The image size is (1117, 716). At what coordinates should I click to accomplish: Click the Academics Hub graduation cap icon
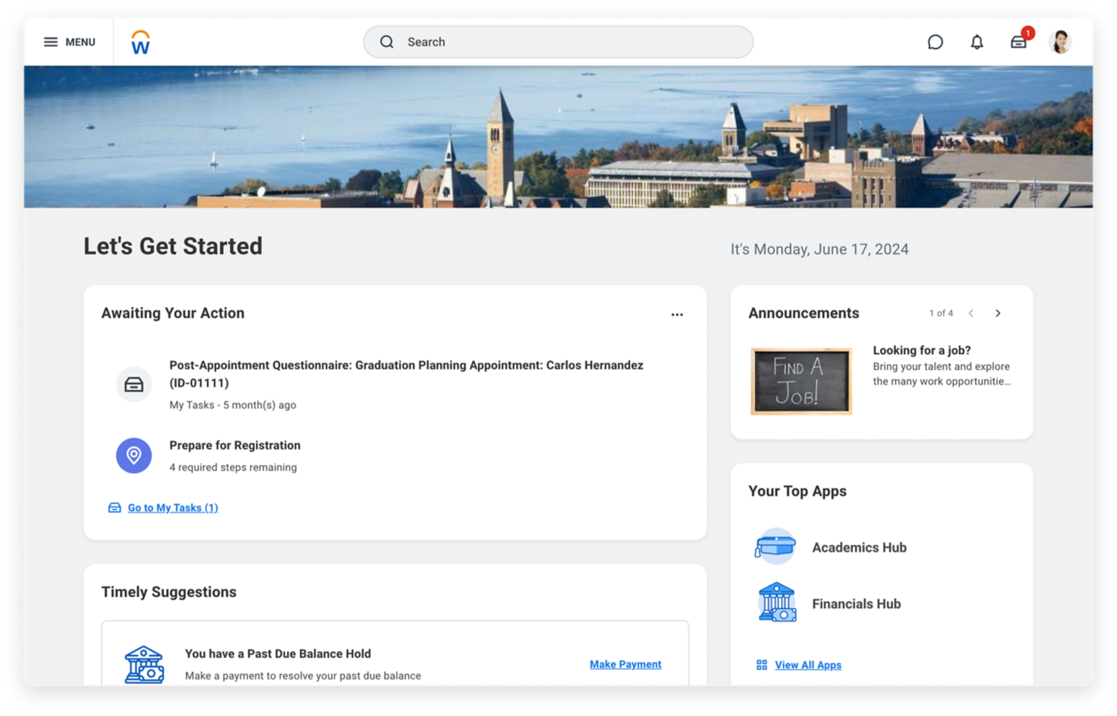[x=775, y=547]
